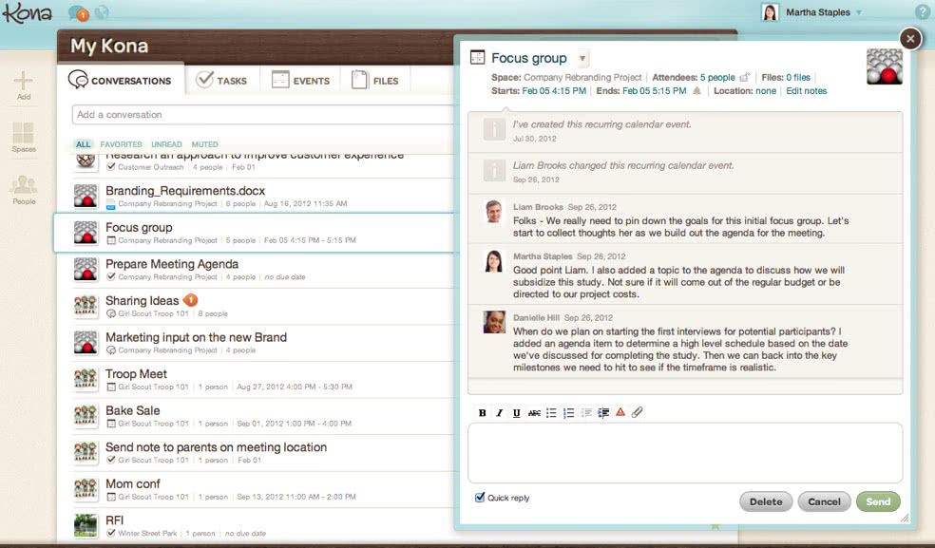Open the 0 files link
This screenshot has height=548, width=935.
[798, 78]
